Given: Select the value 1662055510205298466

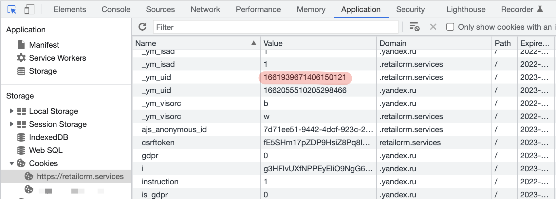Looking at the screenshot, I should (305, 90).
